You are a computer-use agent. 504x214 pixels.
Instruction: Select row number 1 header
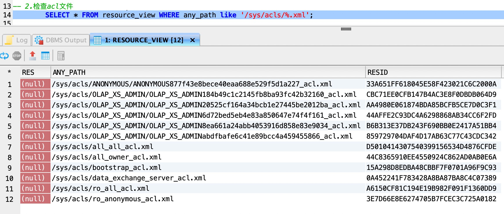pyautogui.click(x=10, y=84)
